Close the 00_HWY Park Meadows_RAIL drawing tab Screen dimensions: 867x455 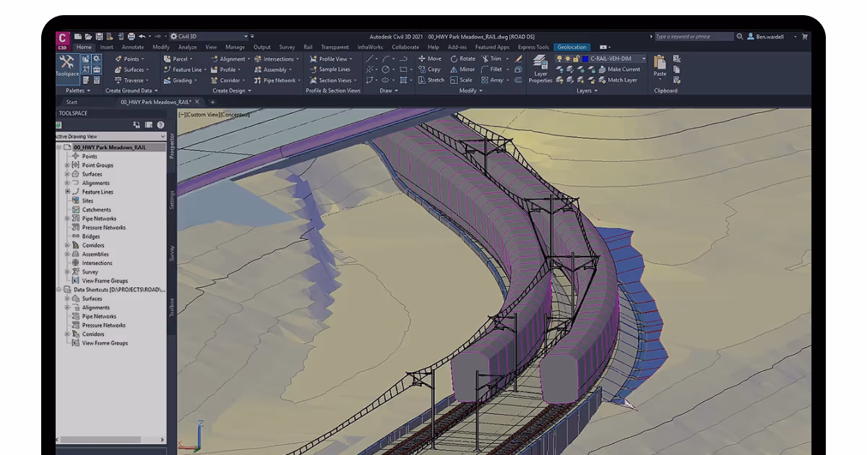(197, 102)
